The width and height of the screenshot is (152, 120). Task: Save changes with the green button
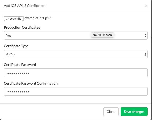[134, 112]
